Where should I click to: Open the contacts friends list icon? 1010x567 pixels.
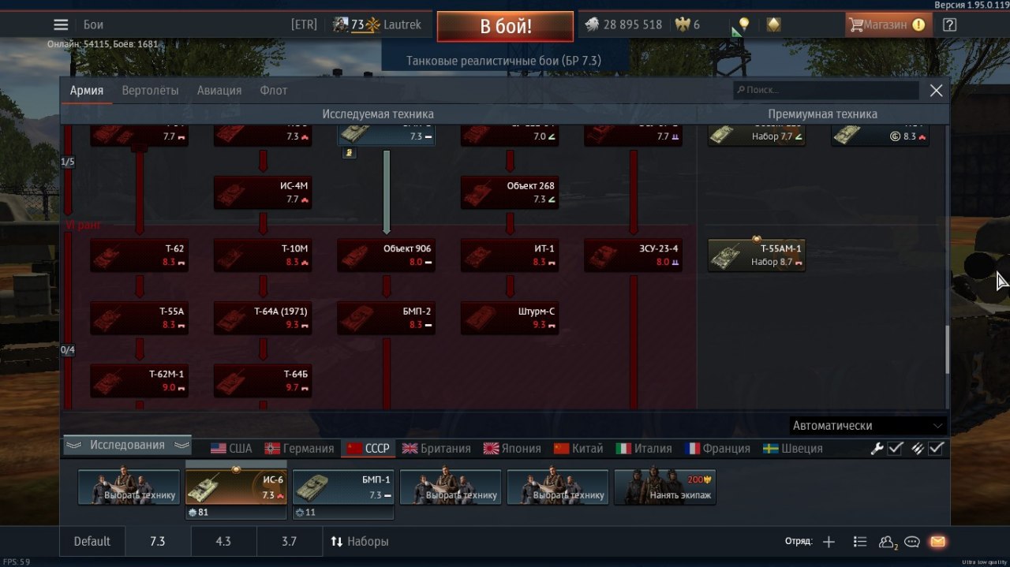click(x=888, y=542)
